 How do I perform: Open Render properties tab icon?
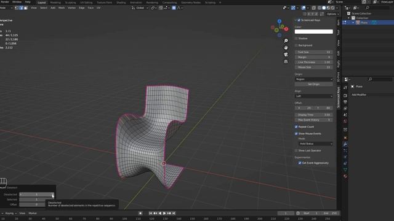tap(345, 96)
